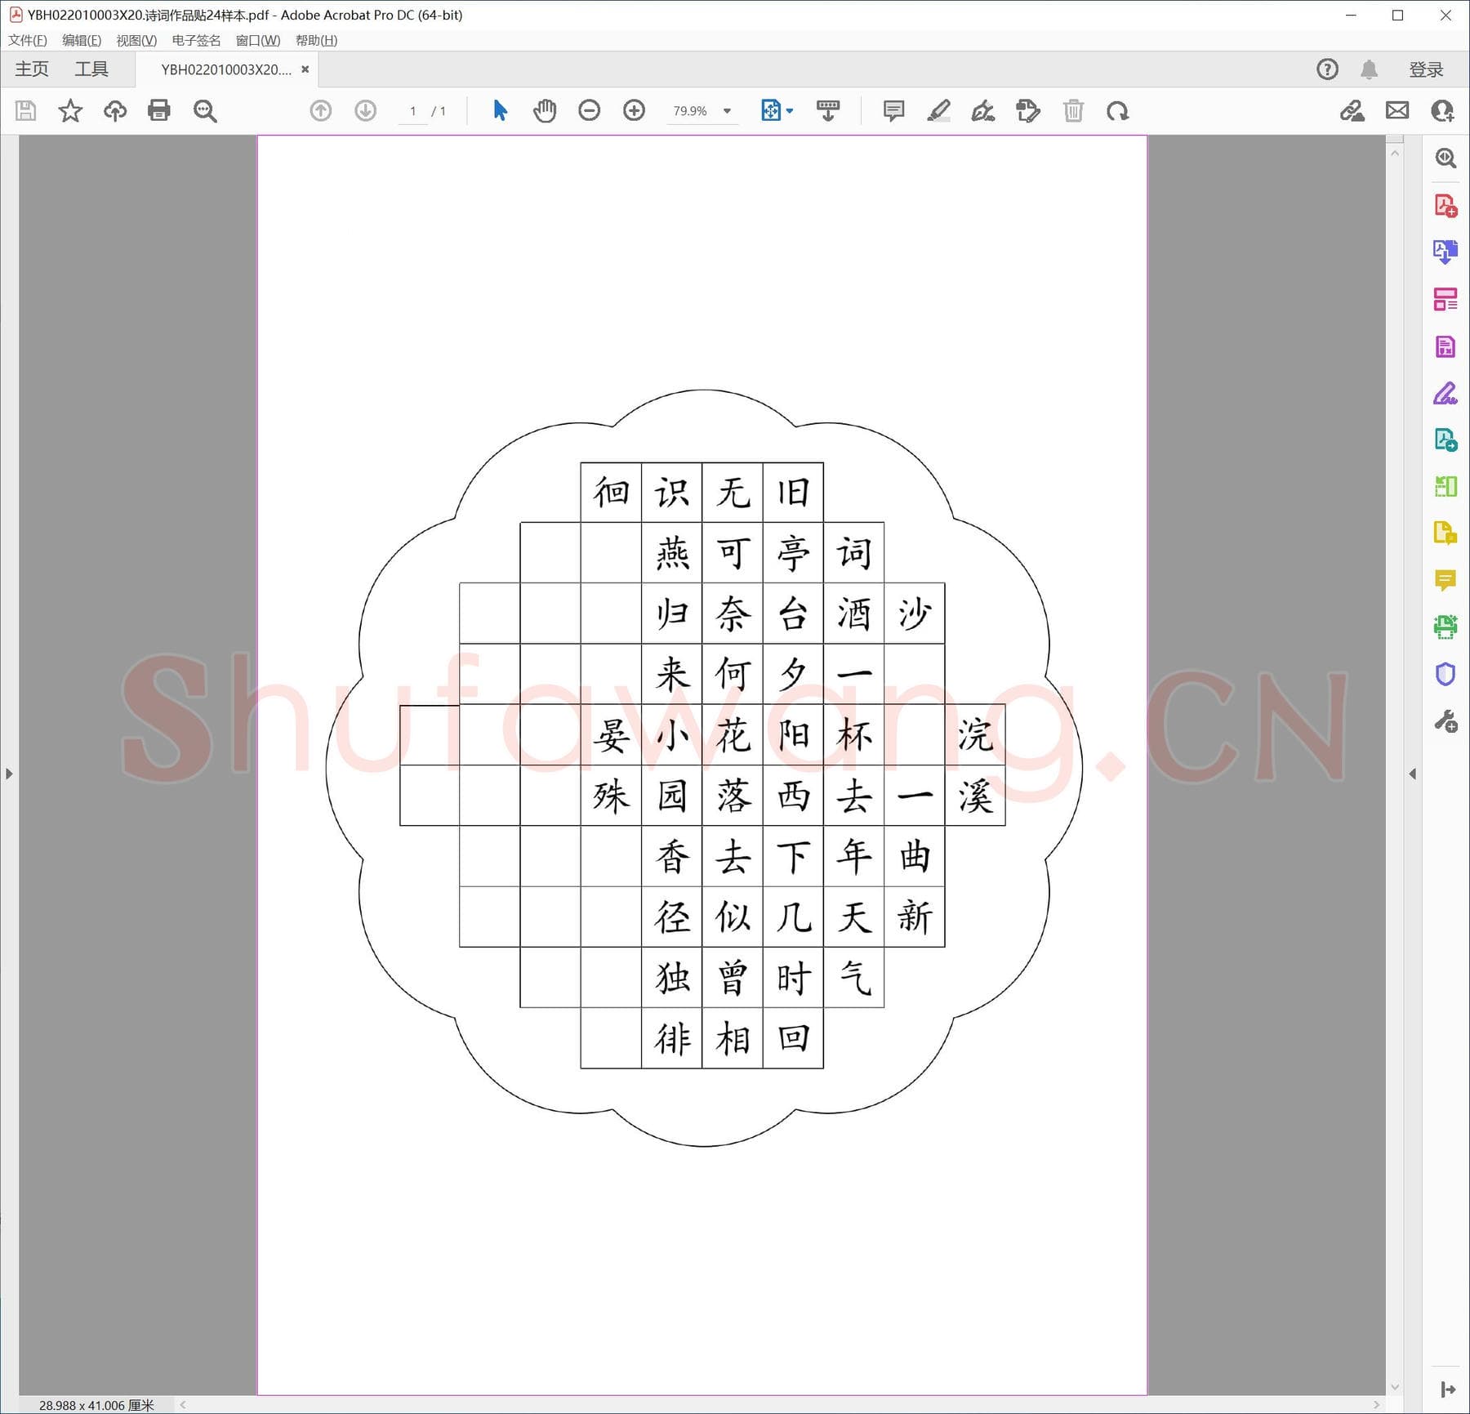Open the Help question mark

coord(1328,69)
